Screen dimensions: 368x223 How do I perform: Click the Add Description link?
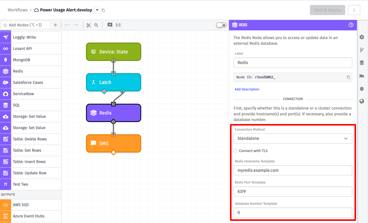[x=247, y=89]
